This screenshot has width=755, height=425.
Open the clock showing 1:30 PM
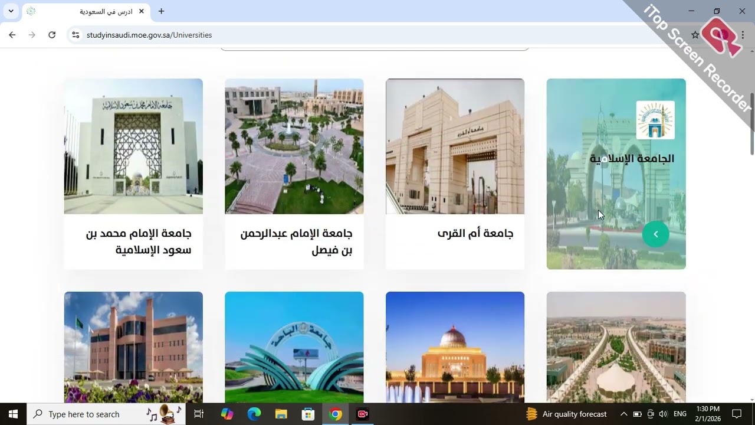[x=708, y=414]
